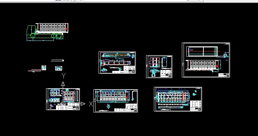The image size is (258, 136).
Task: Select the wider rectangular cyan detail box
Action: [x=59, y=68]
